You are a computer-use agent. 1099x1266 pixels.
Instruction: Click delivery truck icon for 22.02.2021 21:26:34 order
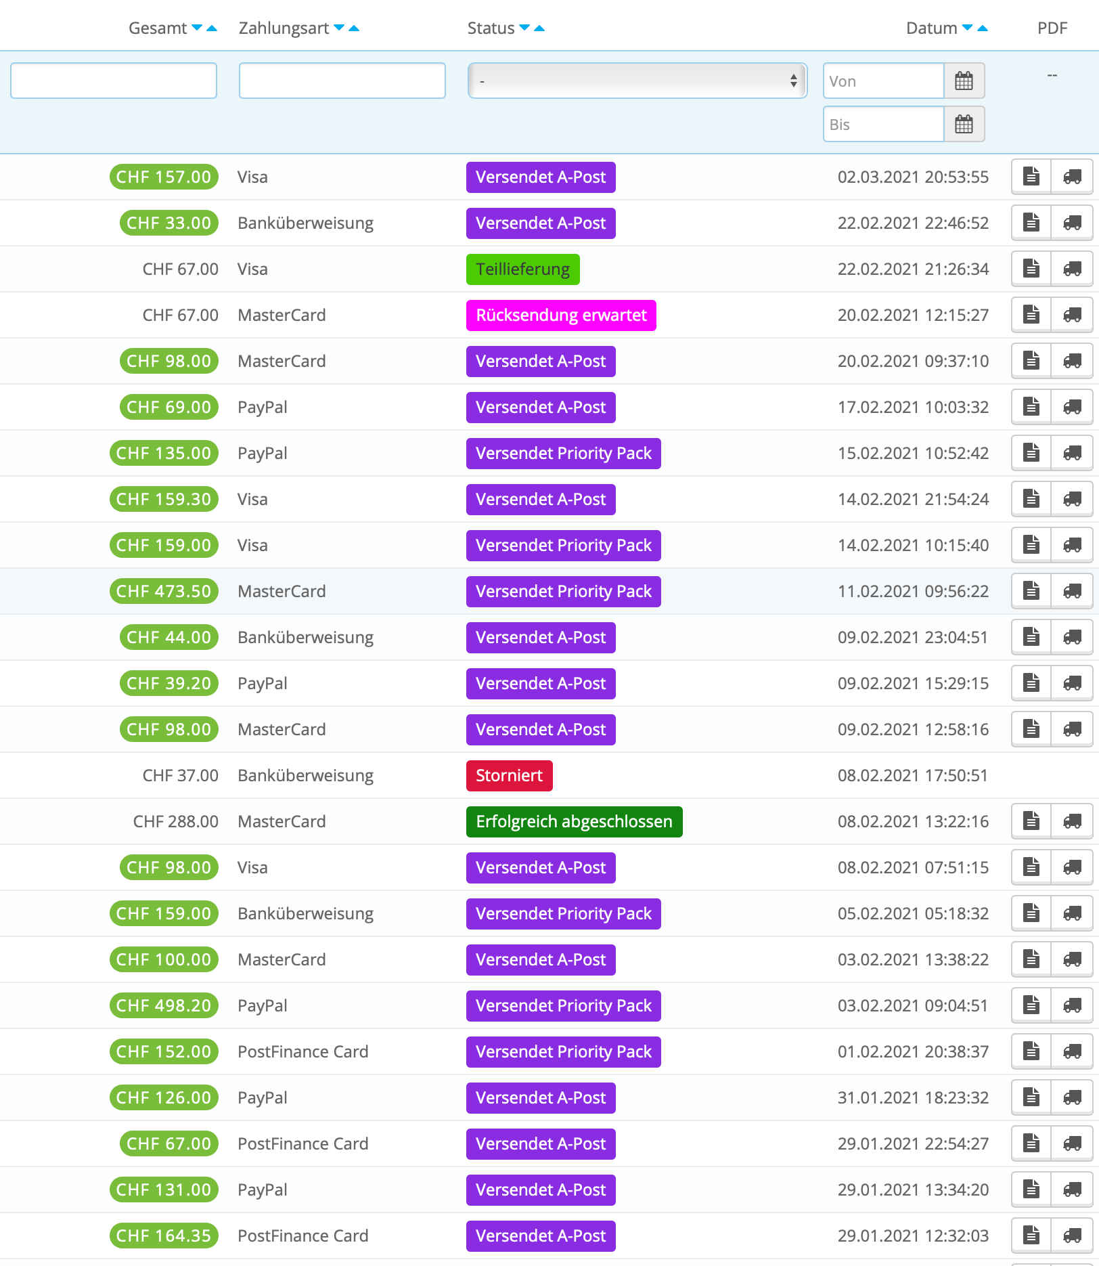coord(1072,269)
